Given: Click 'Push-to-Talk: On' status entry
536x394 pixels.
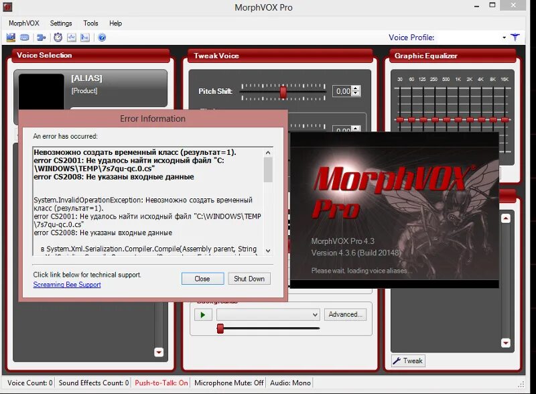Looking at the screenshot, I should [x=161, y=383].
